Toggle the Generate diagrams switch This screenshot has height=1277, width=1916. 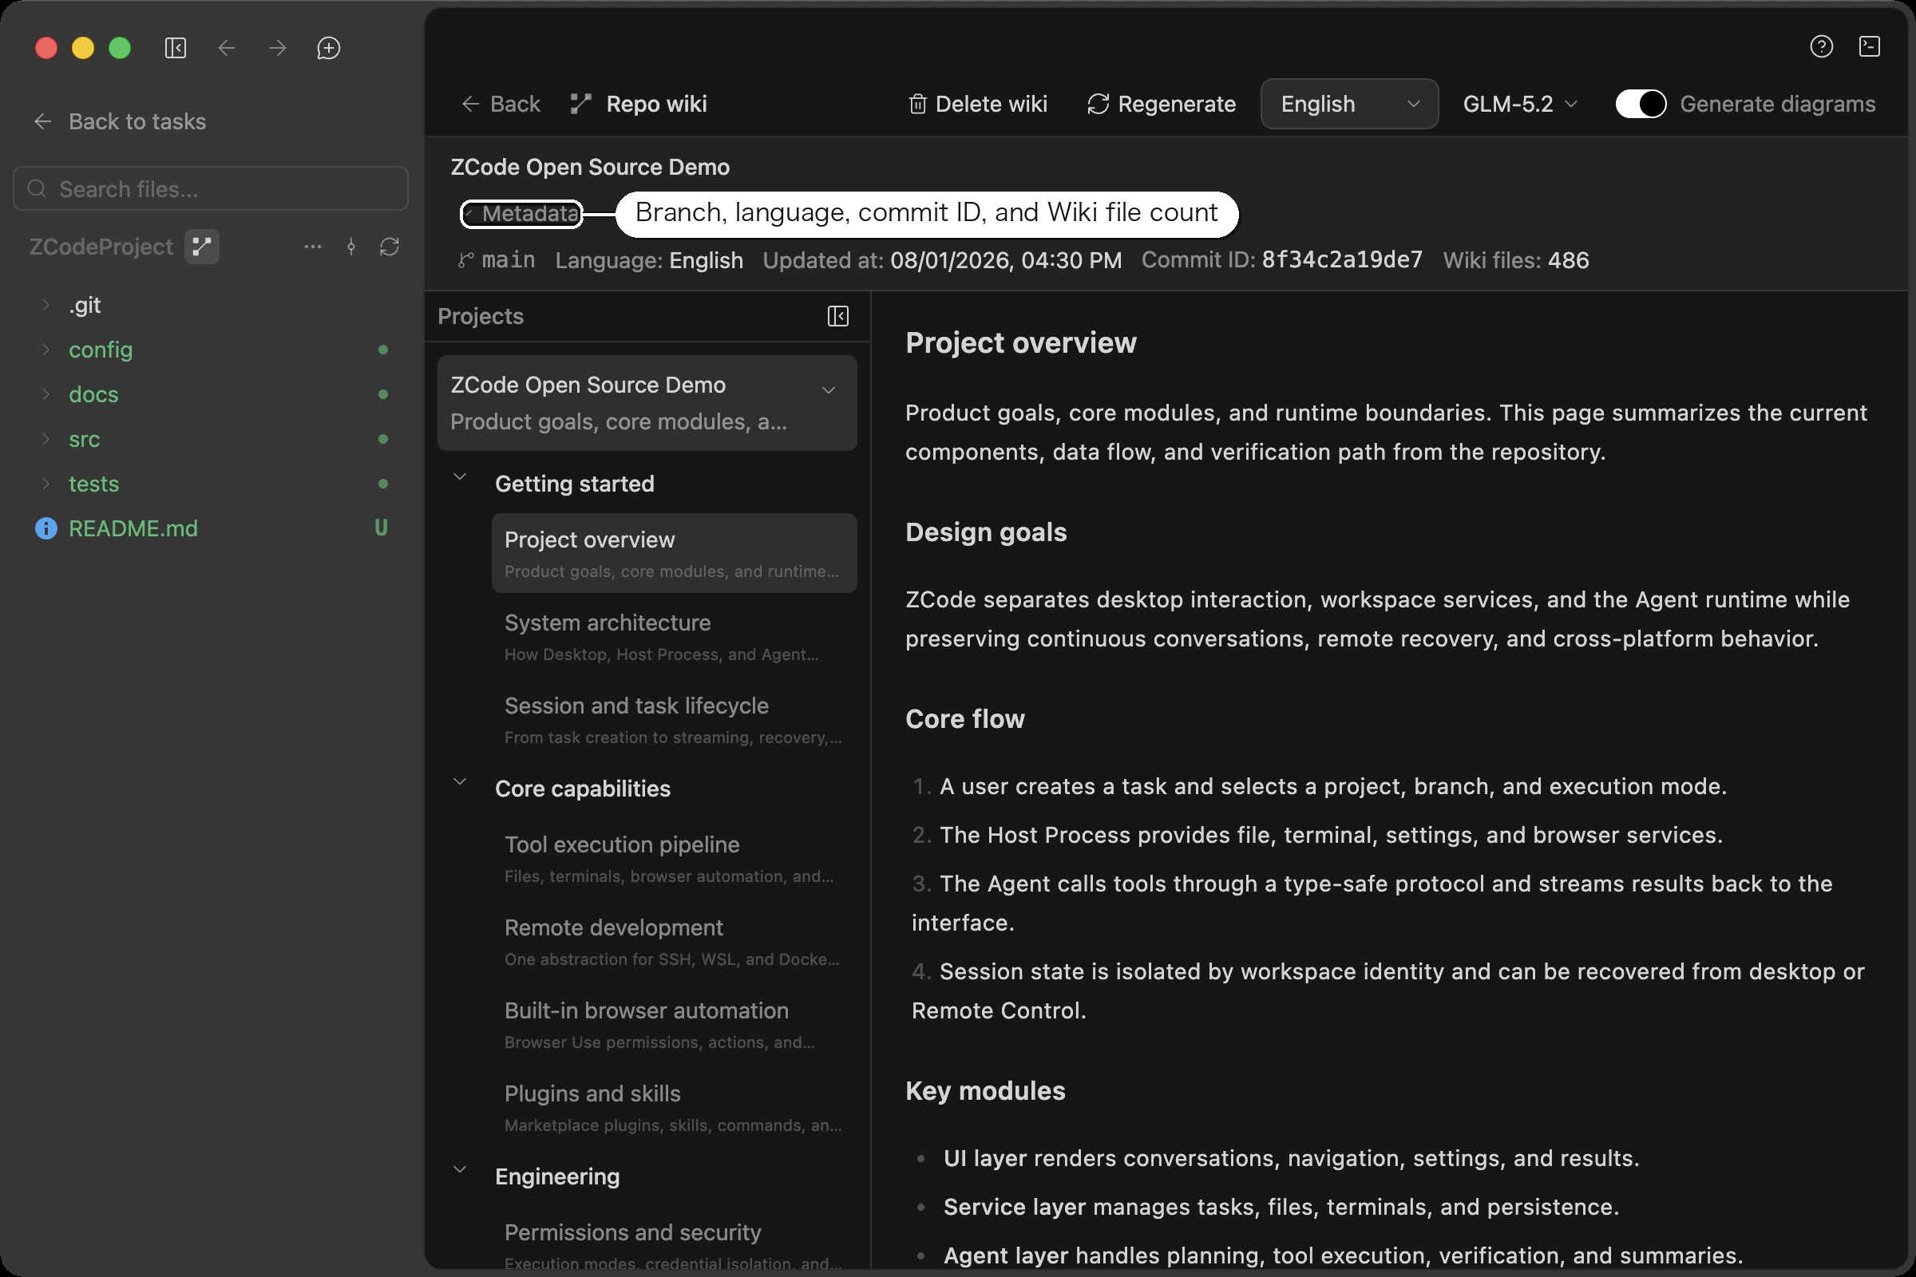1641,105
